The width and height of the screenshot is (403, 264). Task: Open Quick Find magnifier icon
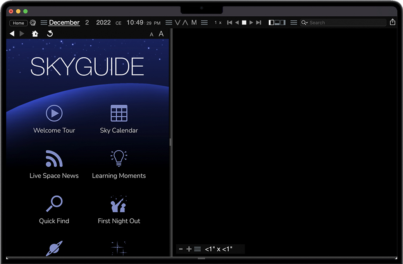tap(54, 204)
